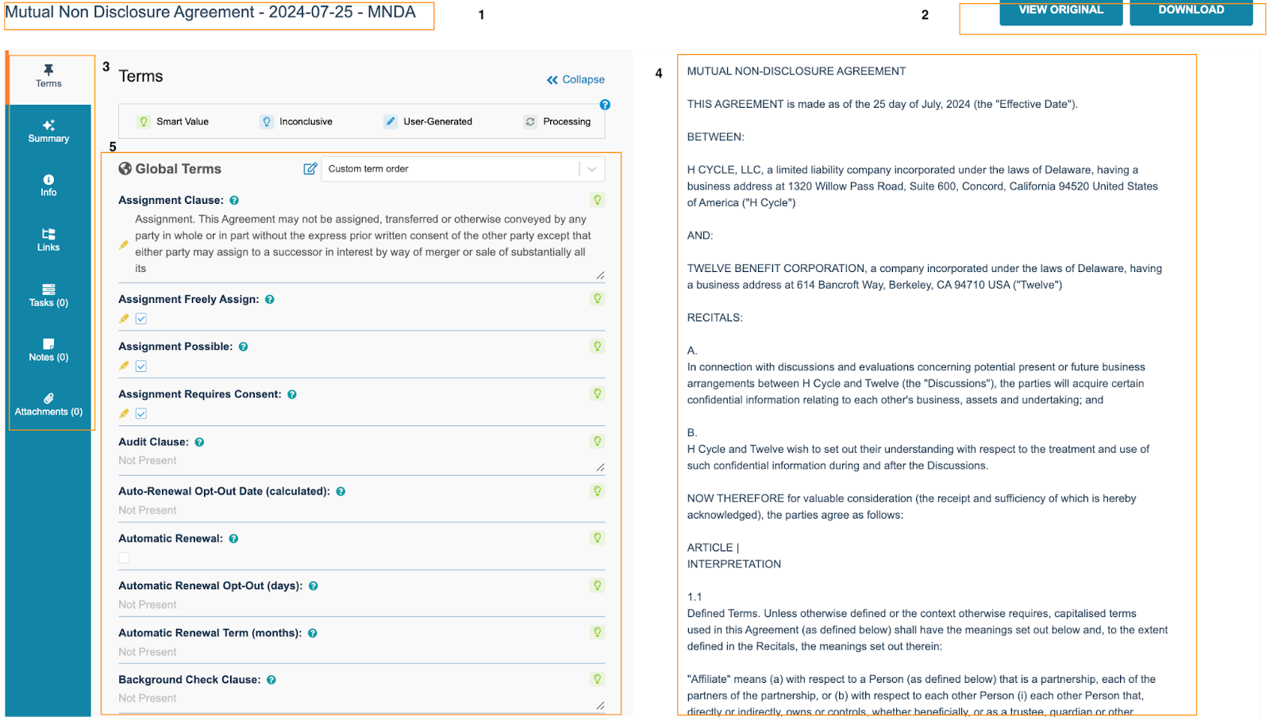The width and height of the screenshot is (1270, 717).
Task: Click the Global Terms globe icon
Action: tap(125, 168)
